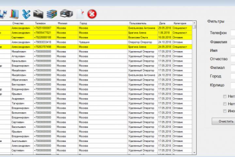Click the Филиал filter input field
This screenshot has height=157, width=235.
233,68
